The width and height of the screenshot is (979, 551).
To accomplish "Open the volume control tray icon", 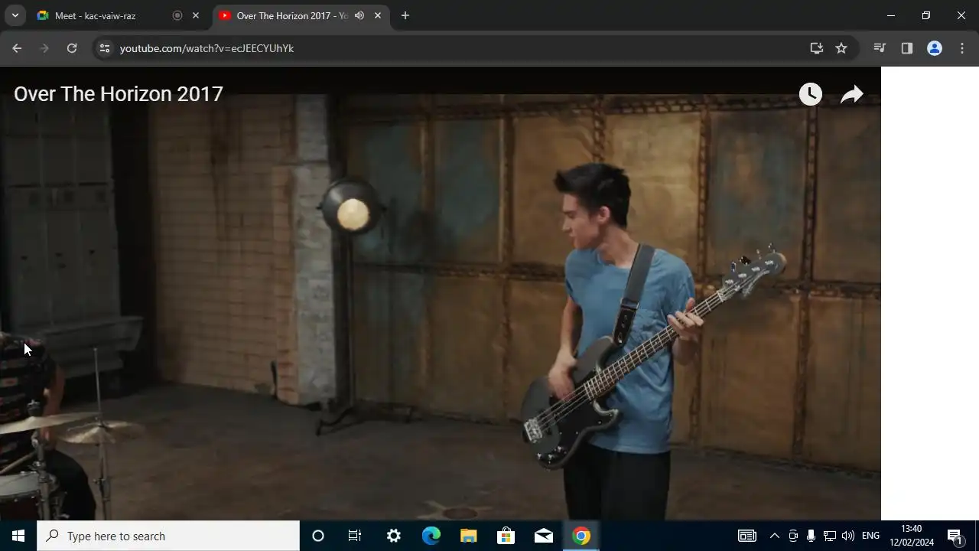I will [847, 536].
